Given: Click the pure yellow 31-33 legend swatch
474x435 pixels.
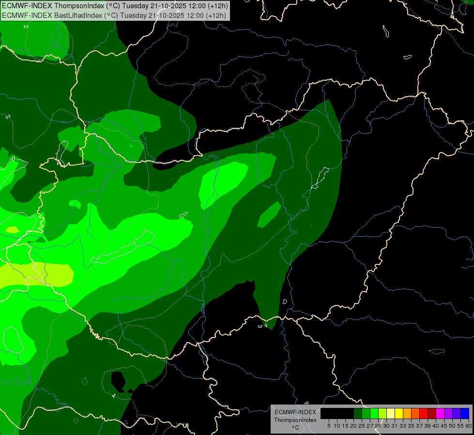Looking at the screenshot, I should click(399, 413).
